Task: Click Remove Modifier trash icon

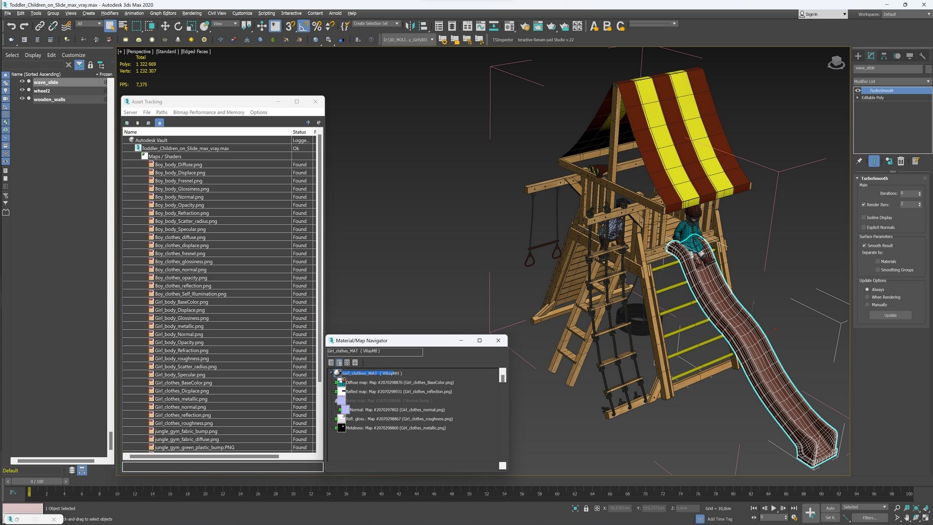Action: point(901,161)
